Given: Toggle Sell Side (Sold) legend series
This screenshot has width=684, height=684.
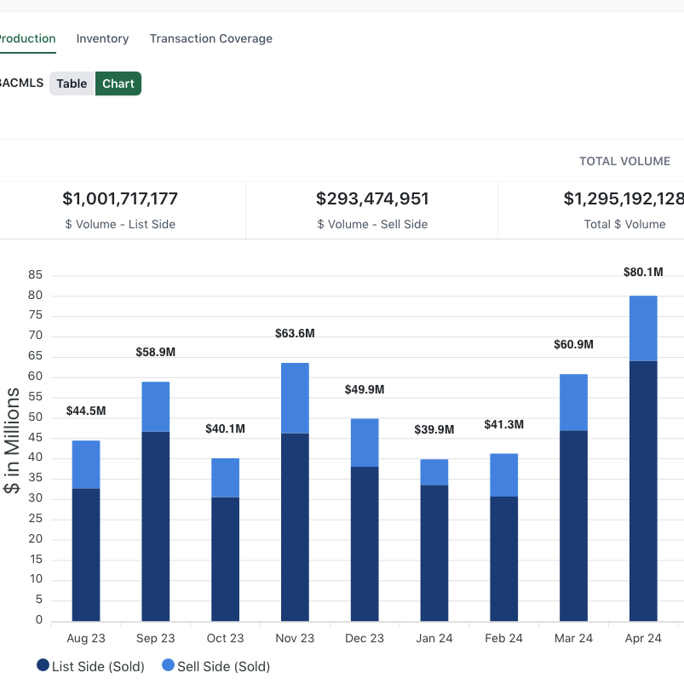Looking at the screenshot, I should click(216, 666).
